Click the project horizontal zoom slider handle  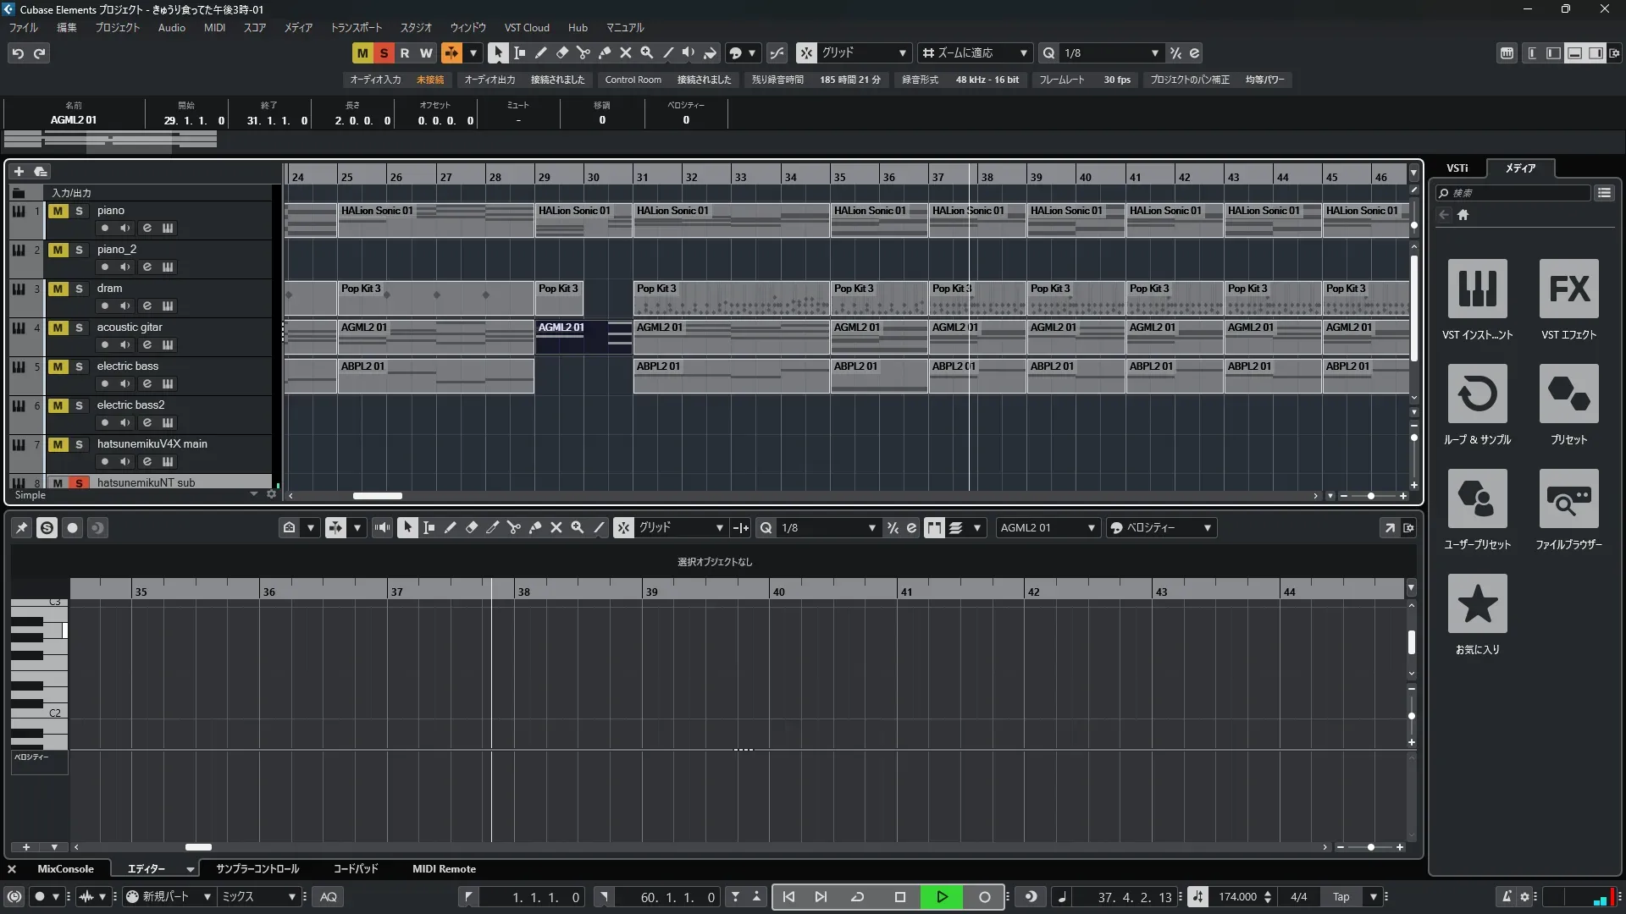(x=1370, y=496)
